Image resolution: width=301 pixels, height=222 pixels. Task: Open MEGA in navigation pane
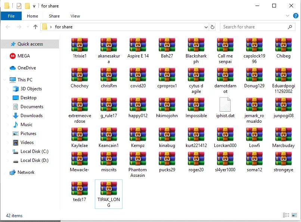pyautogui.click(x=24, y=56)
